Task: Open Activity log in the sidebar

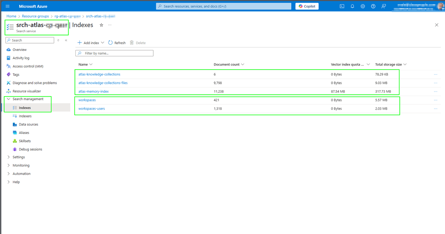Action: point(21,58)
